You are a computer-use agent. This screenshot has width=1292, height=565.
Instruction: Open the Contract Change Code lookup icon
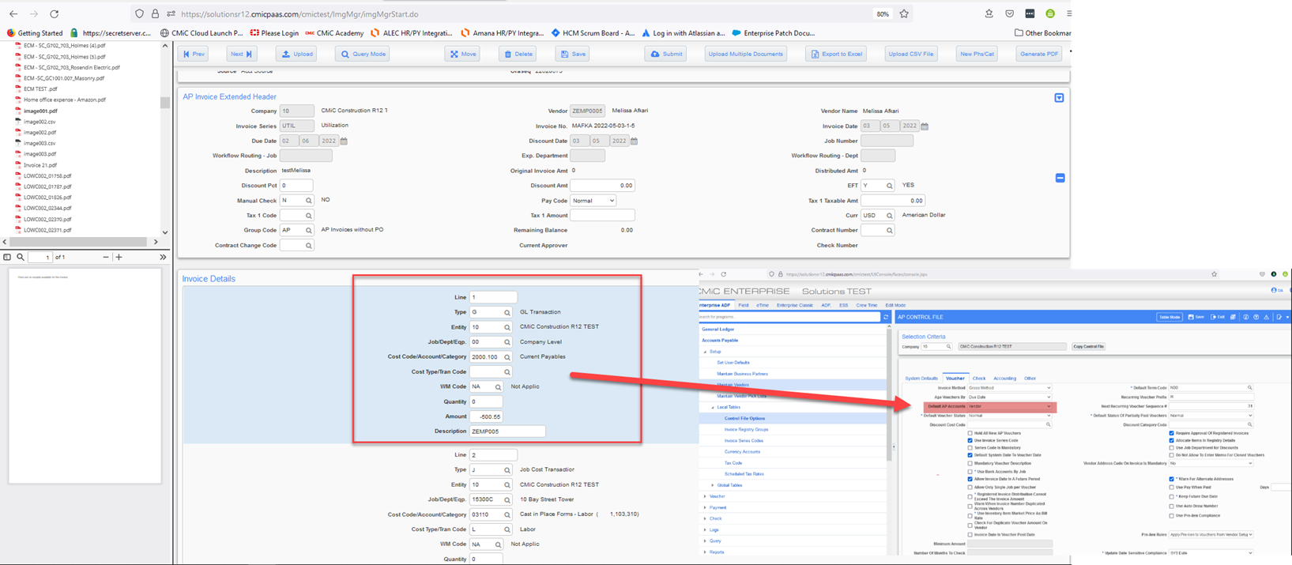click(309, 246)
